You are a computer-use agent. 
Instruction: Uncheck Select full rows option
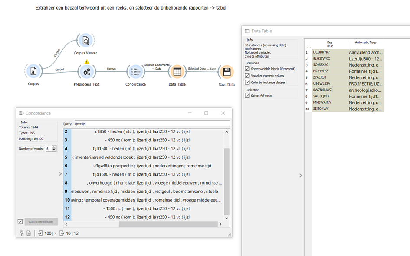(247, 96)
